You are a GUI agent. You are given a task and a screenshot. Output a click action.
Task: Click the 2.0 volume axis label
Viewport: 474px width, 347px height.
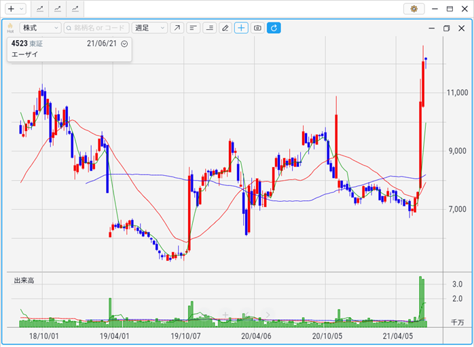(x=458, y=299)
